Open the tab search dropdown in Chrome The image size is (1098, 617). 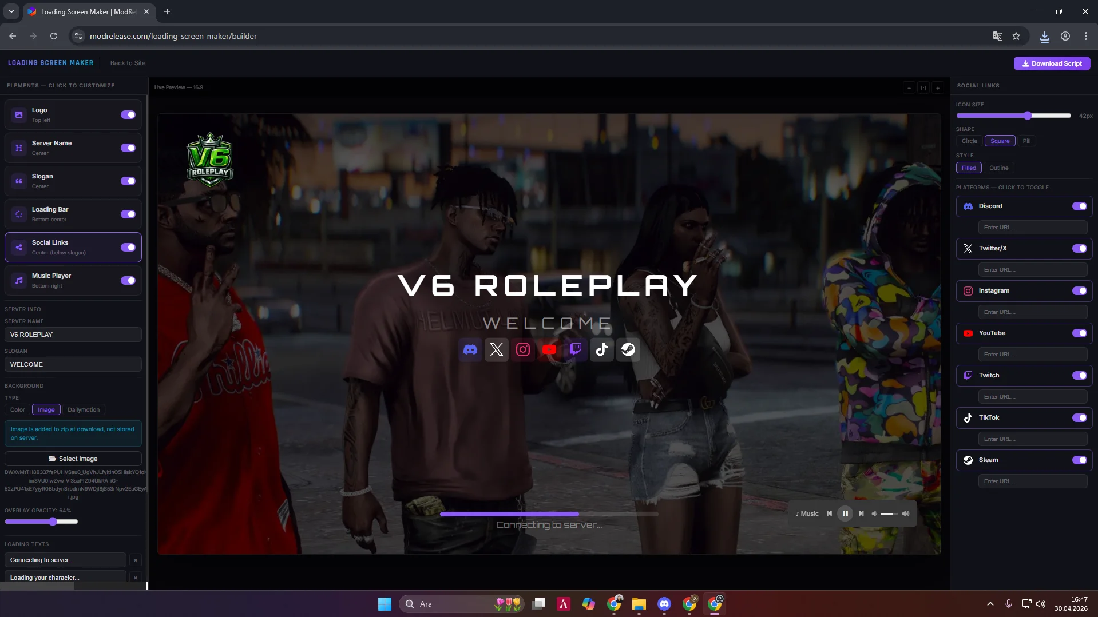(x=11, y=11)
